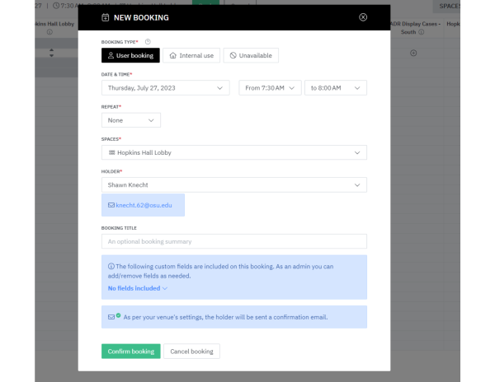Click the house icon on Internal use

coord(172,55)
